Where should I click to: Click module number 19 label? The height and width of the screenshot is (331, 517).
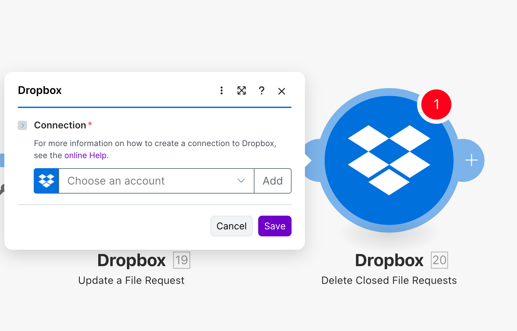point(182,260)
